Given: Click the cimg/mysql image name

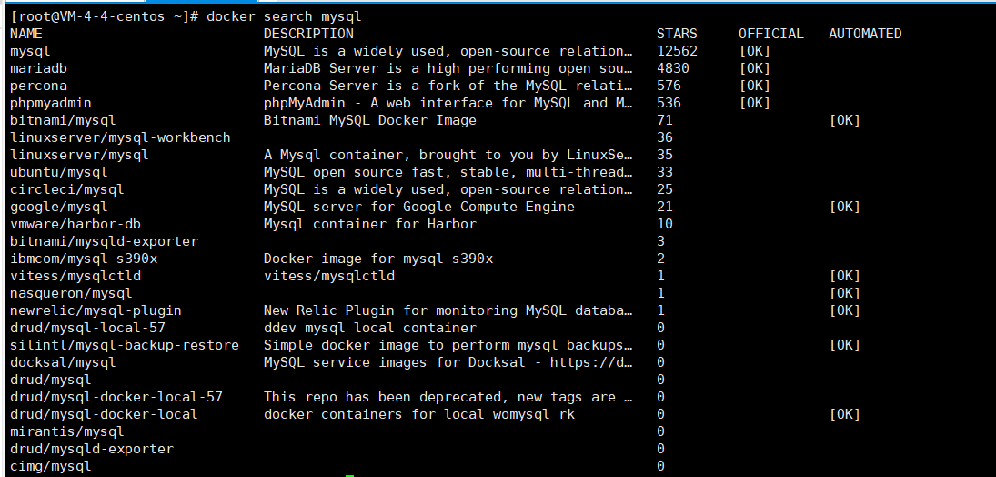Looking at the screenshot, I should [51, 466].
